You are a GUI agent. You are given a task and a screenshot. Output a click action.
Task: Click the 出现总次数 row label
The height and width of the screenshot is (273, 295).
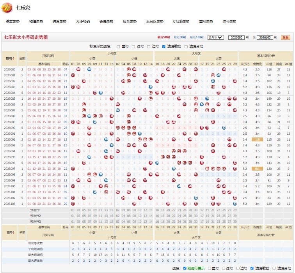(36, 243)
